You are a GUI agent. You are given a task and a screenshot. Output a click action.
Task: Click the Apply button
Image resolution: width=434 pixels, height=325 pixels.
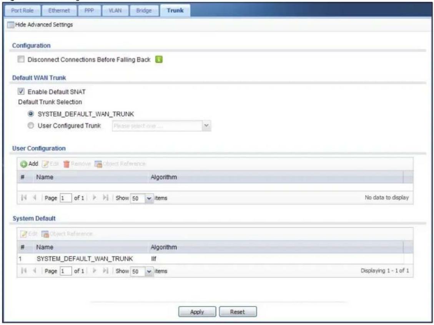(x=197, y=312)
